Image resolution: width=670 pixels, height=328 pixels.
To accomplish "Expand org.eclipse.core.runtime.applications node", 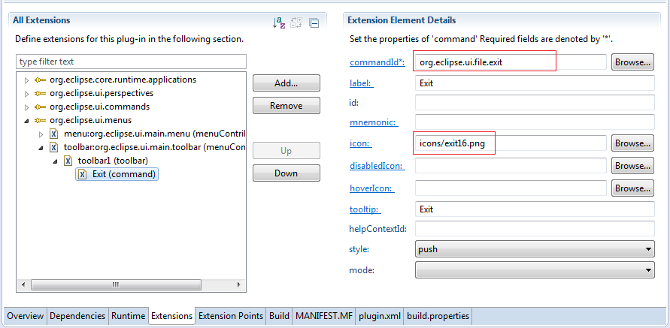I will click(x=26, y=80).
